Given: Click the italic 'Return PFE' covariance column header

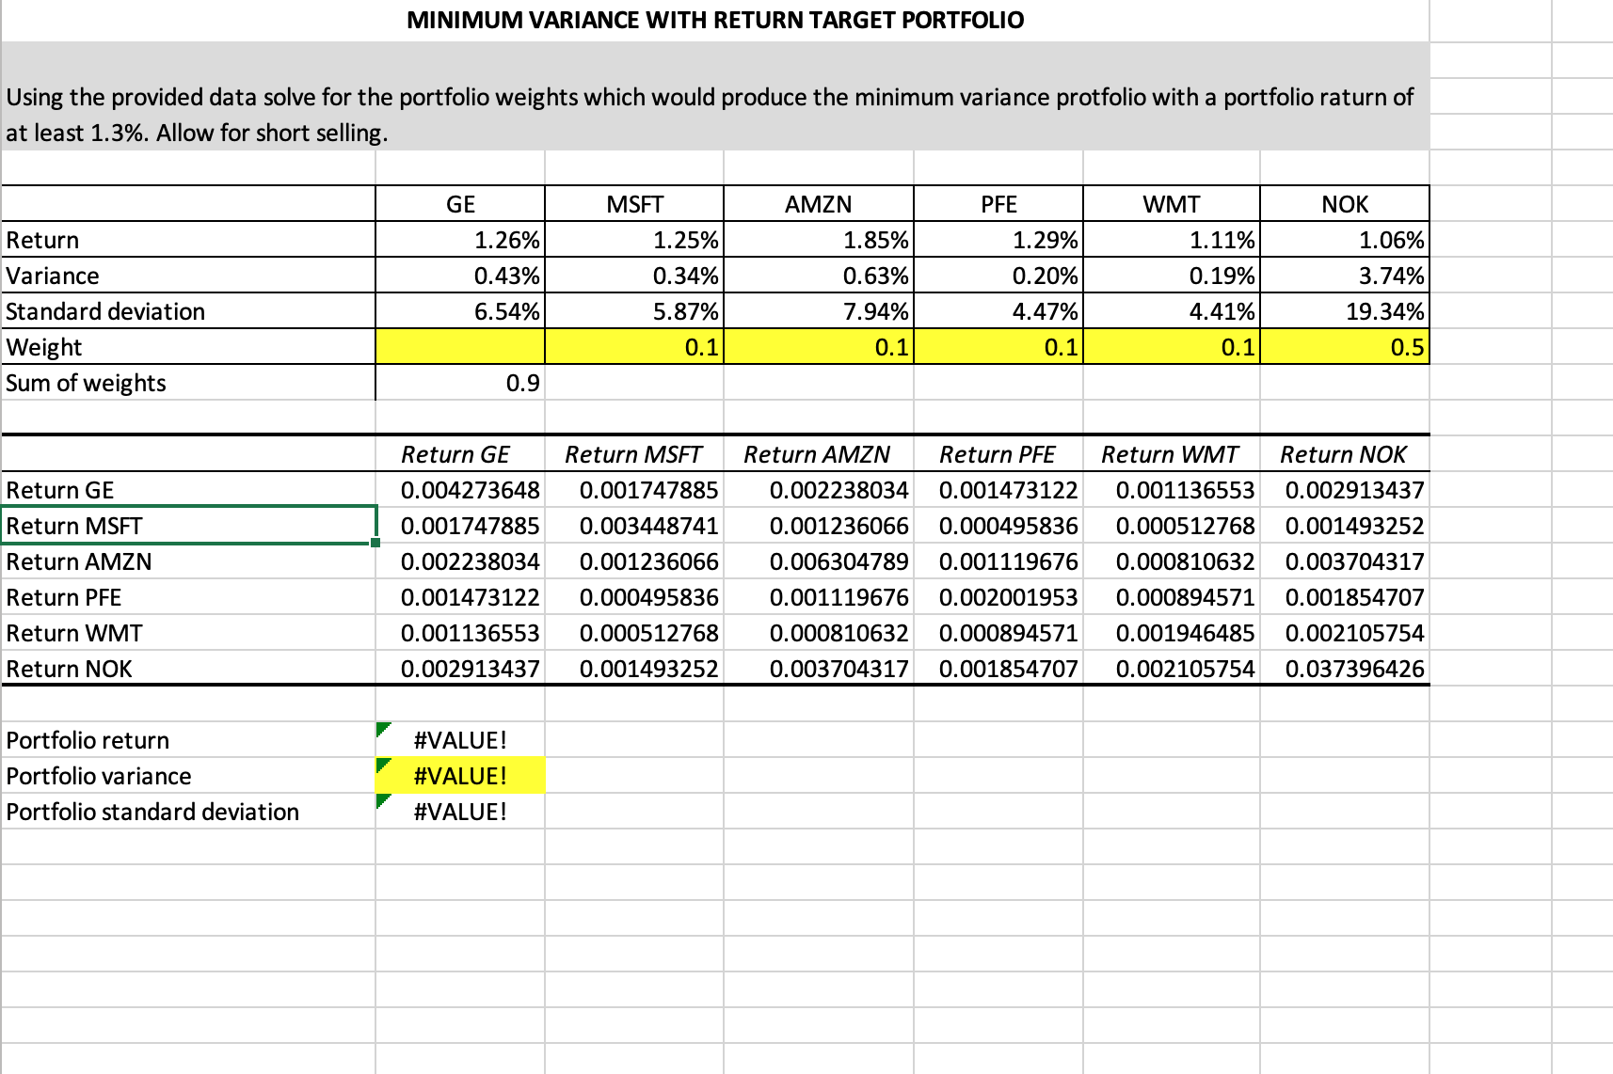Looking at the screenshot, I should 998,454.
